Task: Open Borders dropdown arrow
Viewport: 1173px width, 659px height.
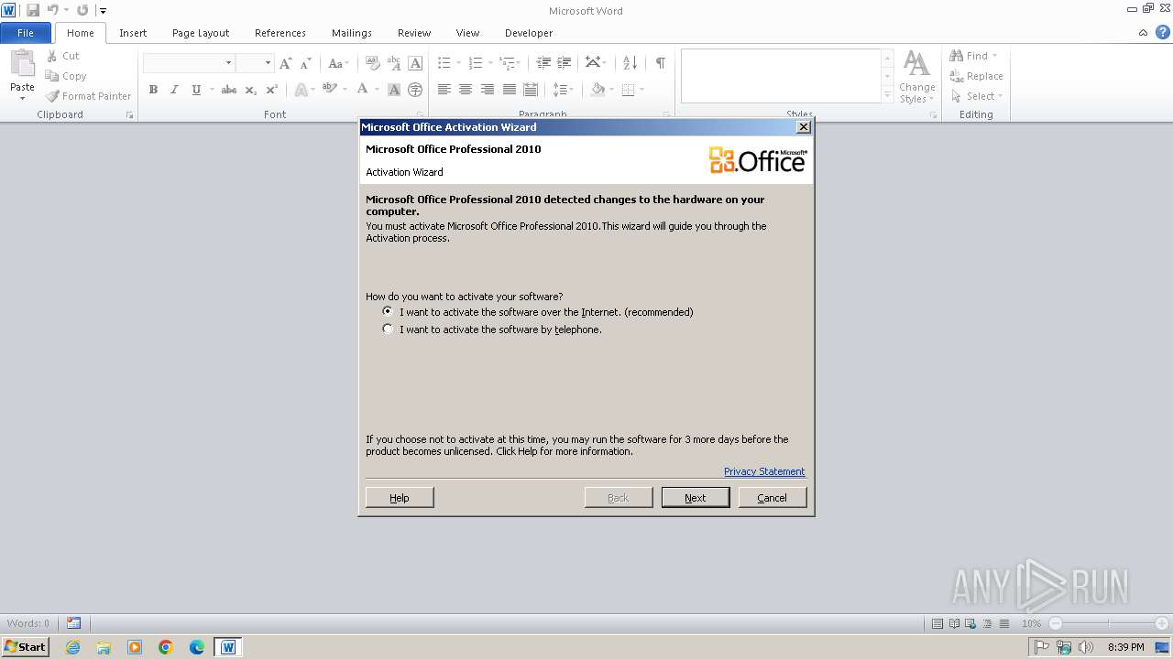Action: click(641, 90)
